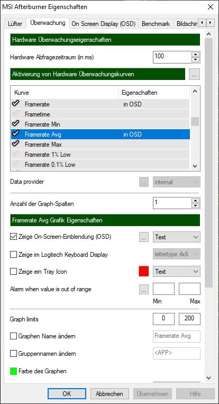The height and width of the screenshot is (404, 219).
Task: Increase Anzahl der Graph-Spalten value
Action: tap(196, 200)
